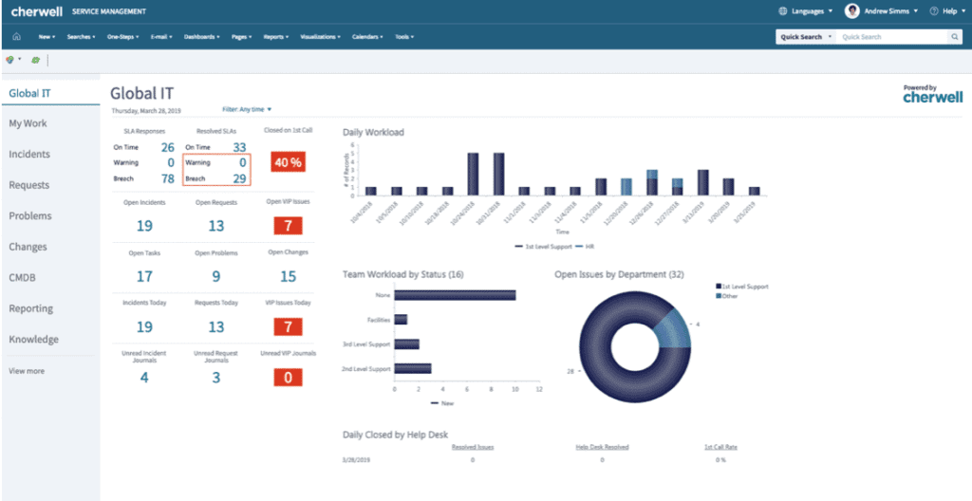Click Andrew Simms avatar picture
972x501 pixels.
pyautogui.click(x=852, y=11)
